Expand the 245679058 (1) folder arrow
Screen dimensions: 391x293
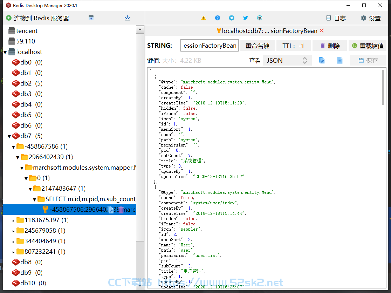point(13,231)
